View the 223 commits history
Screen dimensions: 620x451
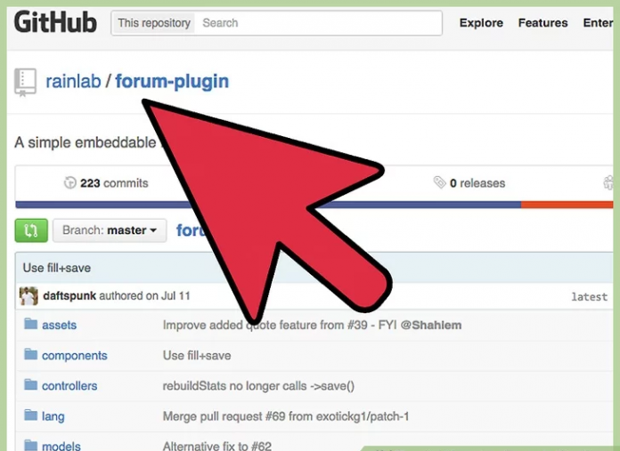pos(106,183)
